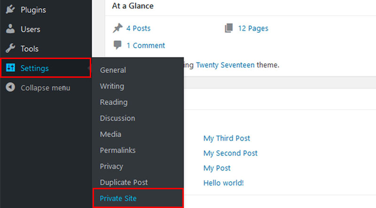Screen dimensions: 376x208
Task: Collapse the sidebar using Collapse menu text
Action: pyautogui.click(x=45, y=88)
